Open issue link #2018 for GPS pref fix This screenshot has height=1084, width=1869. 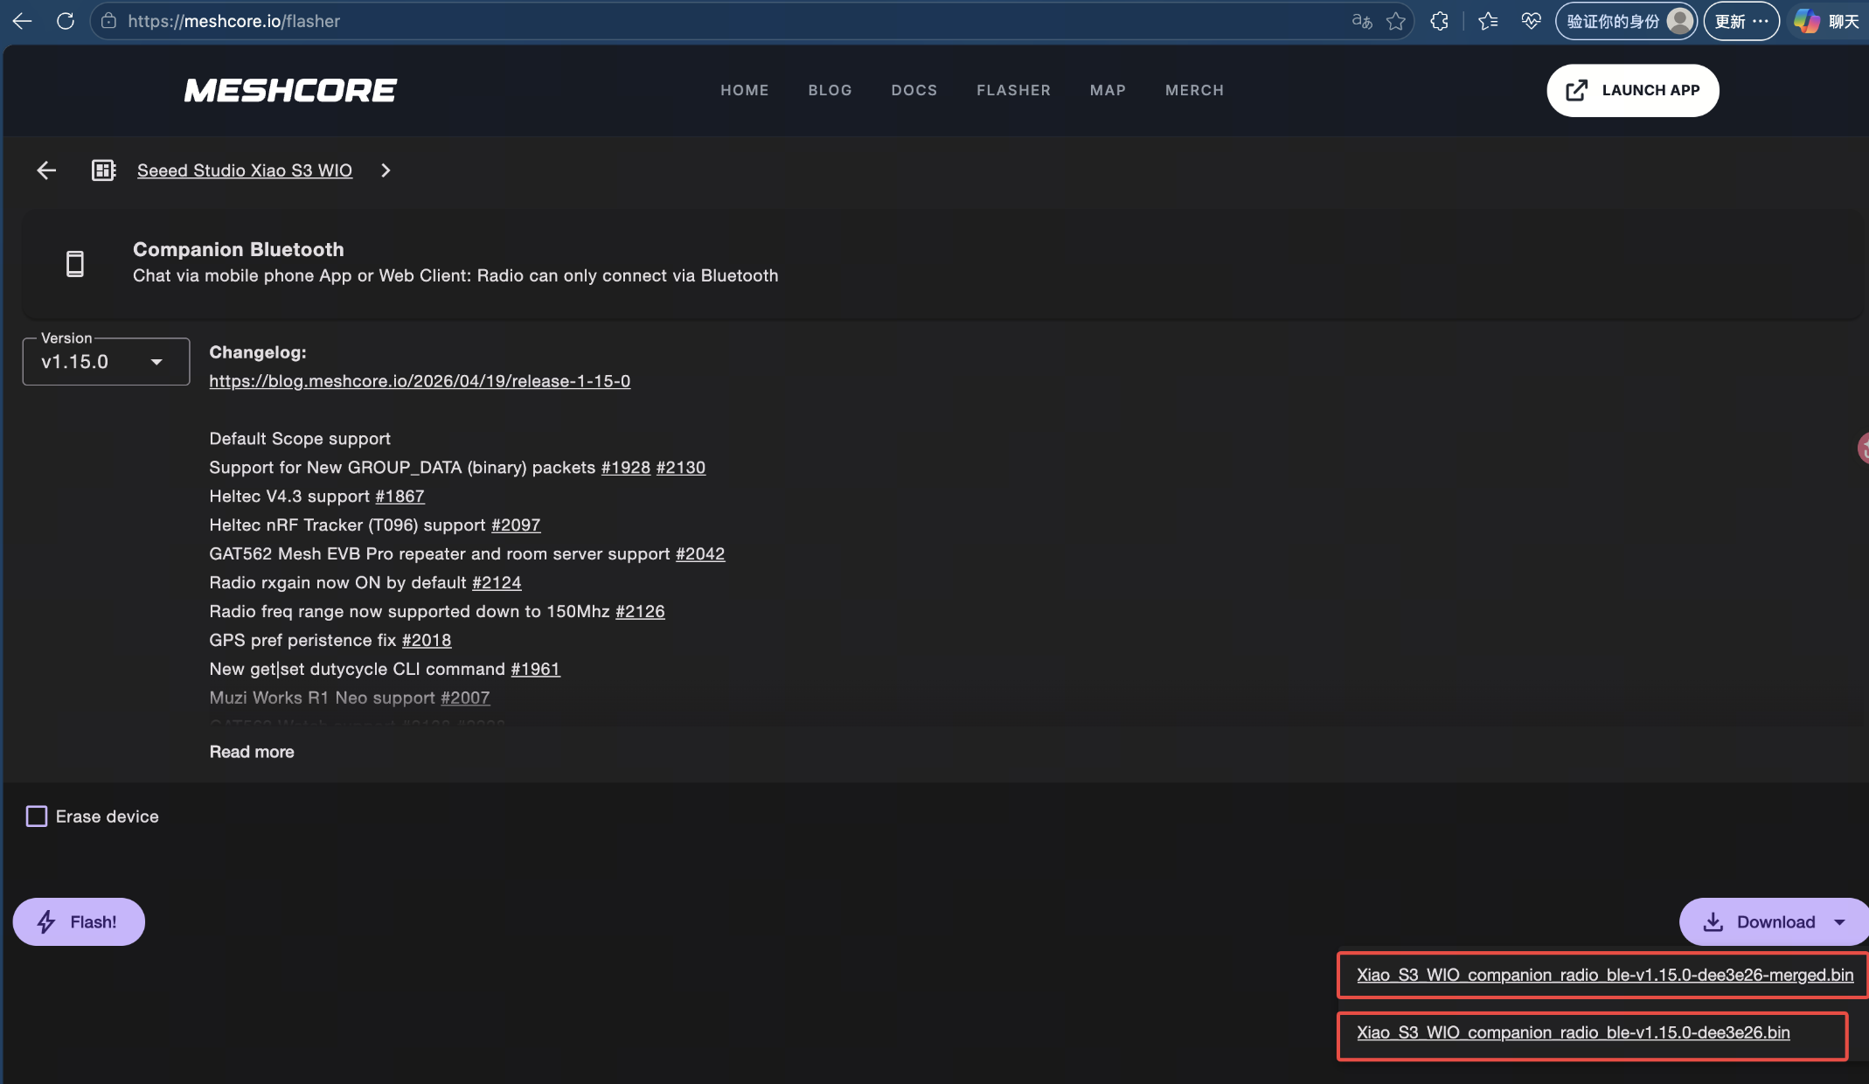point(427,641)
